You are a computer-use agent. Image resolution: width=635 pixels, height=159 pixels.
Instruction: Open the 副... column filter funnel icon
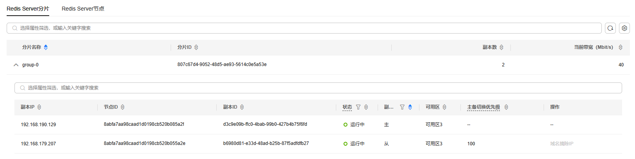pyautogui.click(x=402, y=107)
